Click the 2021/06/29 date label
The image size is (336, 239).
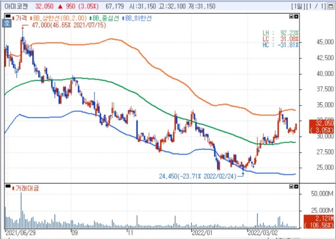coord(20,233)
